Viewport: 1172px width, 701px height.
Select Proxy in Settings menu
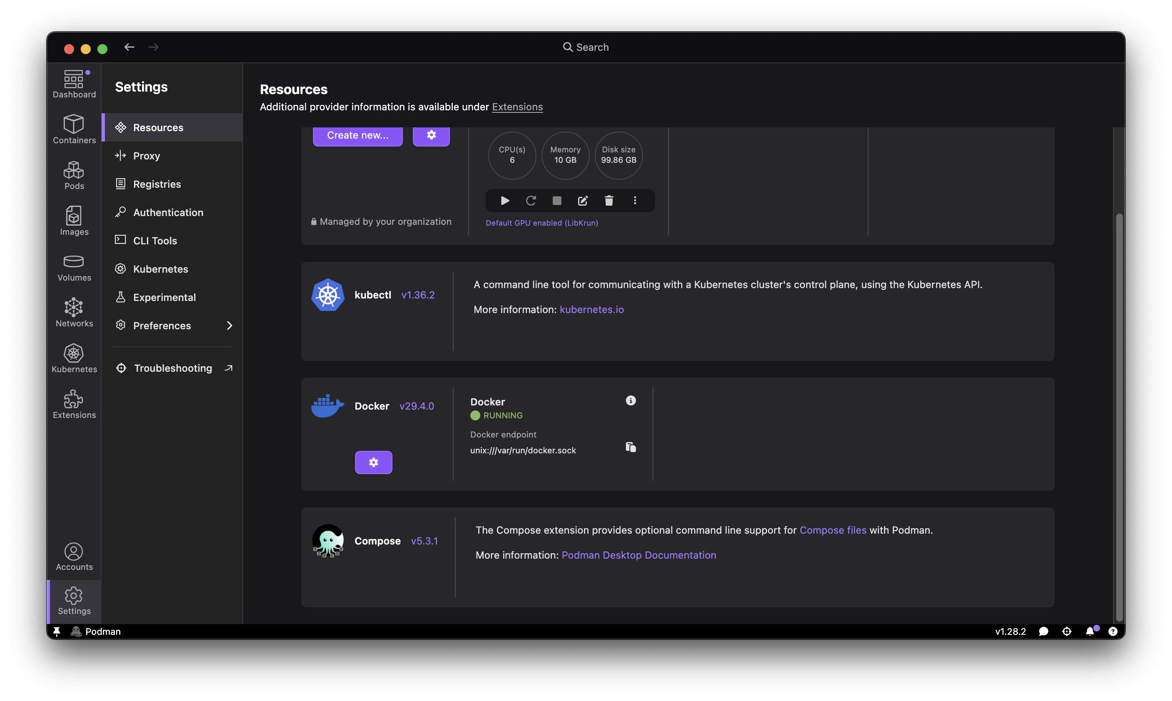172,156
